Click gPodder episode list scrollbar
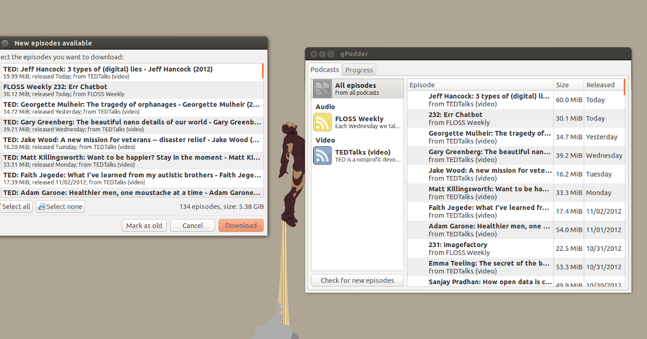The image size is (647, 339). tap(624, 87)
